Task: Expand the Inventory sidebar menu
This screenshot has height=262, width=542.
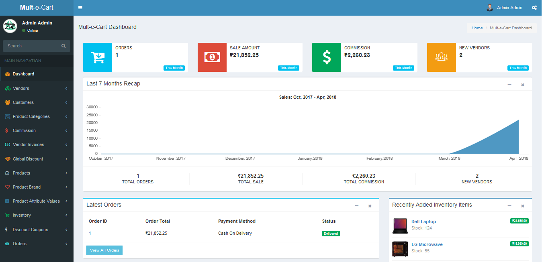Action: pos(22,215)
